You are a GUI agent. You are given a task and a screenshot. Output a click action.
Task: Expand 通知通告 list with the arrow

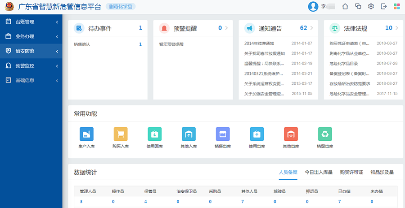click(x=311, y=28)
